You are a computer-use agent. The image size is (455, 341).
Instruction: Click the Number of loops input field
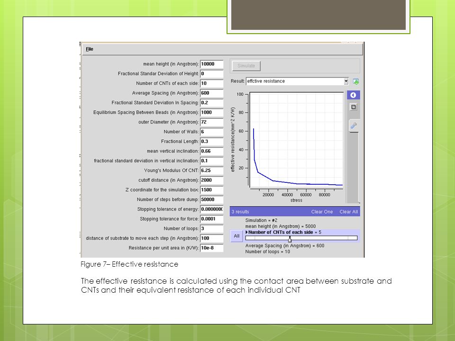(x=211, y=228)
